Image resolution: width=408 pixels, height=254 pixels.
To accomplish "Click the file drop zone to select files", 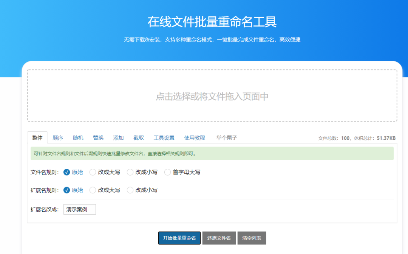I will pos(212,96).
